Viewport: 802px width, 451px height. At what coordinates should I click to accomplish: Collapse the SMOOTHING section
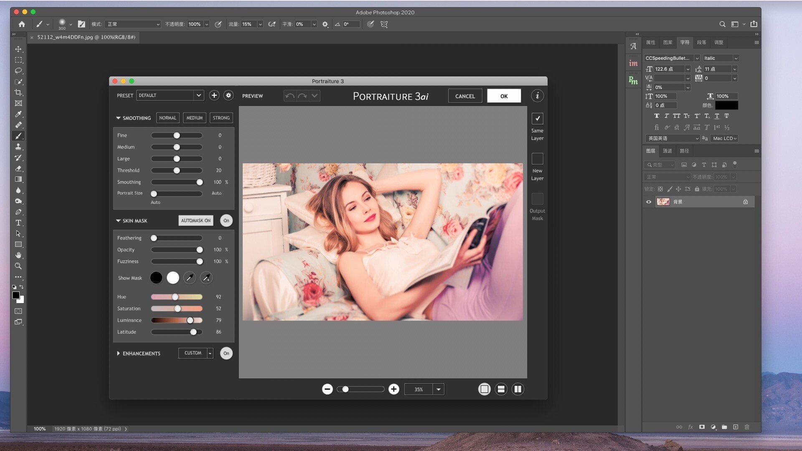click(118, 119)
